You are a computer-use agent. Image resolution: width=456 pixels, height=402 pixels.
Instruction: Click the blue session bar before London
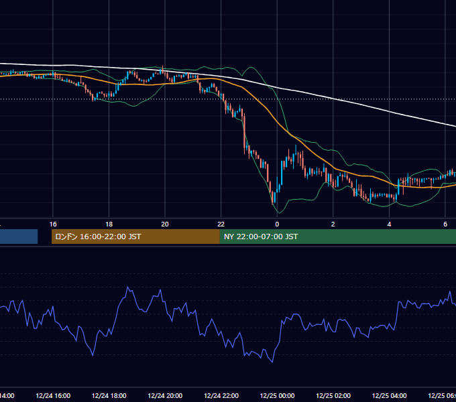tap(19, 237)
